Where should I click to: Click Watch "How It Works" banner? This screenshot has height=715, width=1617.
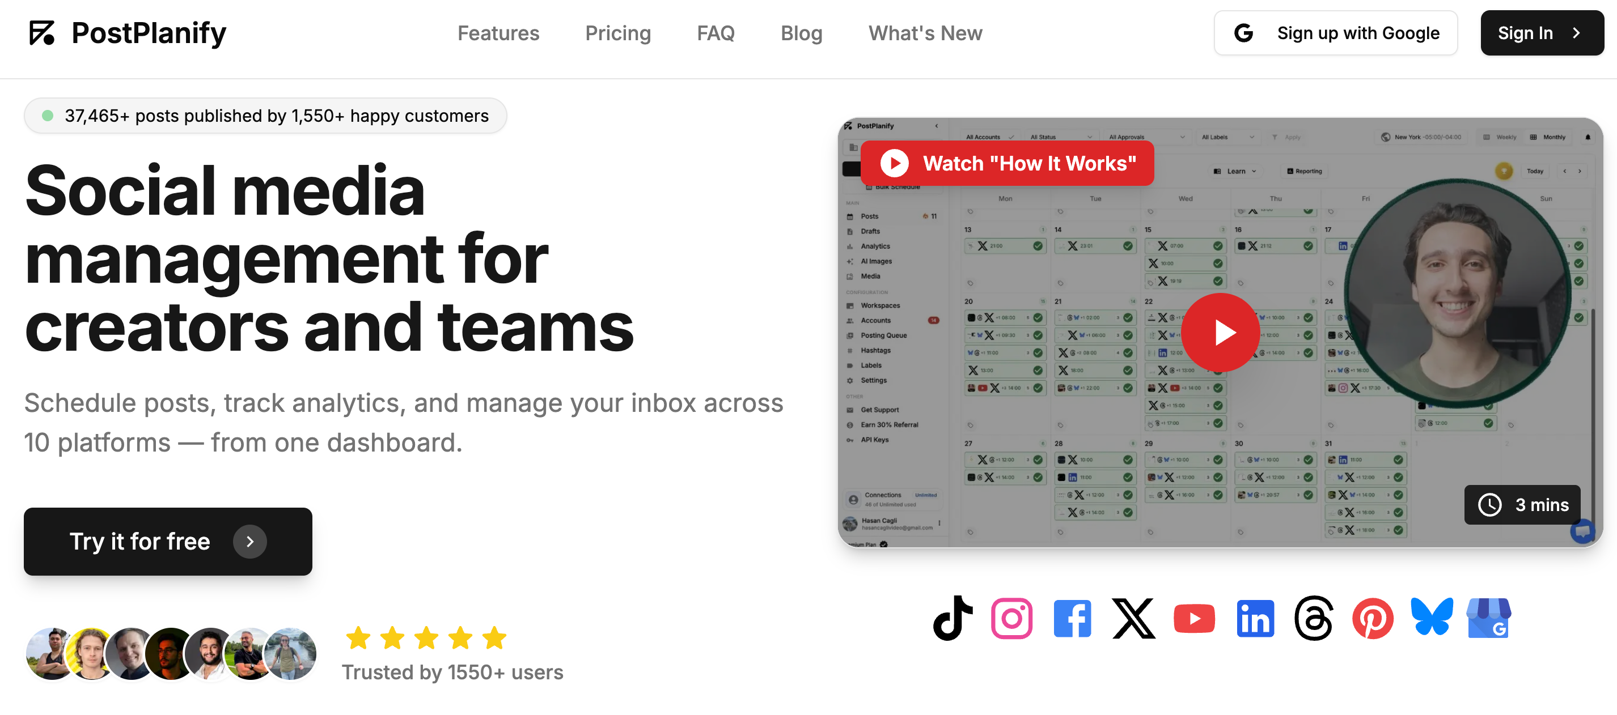coord(1007,164)
